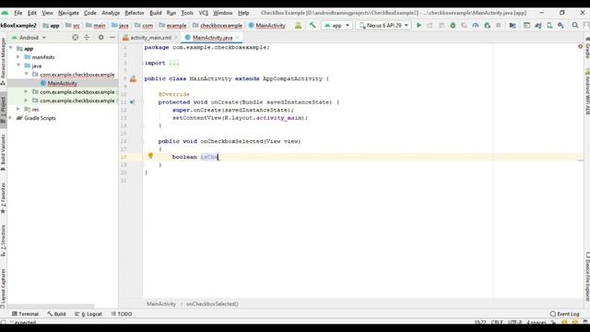Click the error indicator at editor top right

click(x=580, y=47)
